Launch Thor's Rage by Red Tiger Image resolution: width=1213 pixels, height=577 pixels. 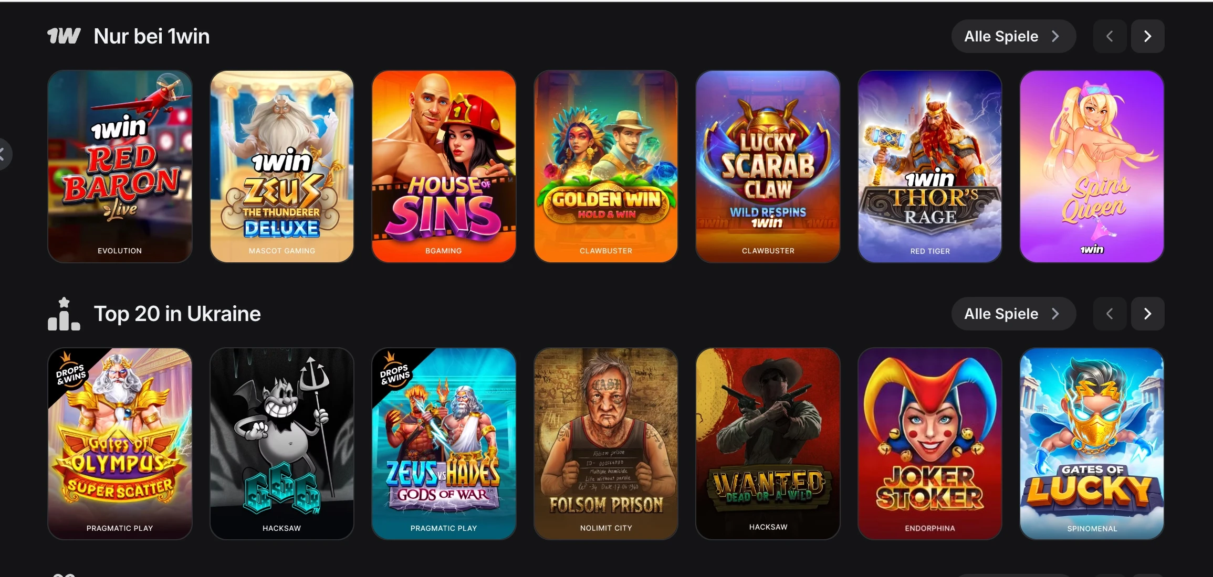coord(930,166)
